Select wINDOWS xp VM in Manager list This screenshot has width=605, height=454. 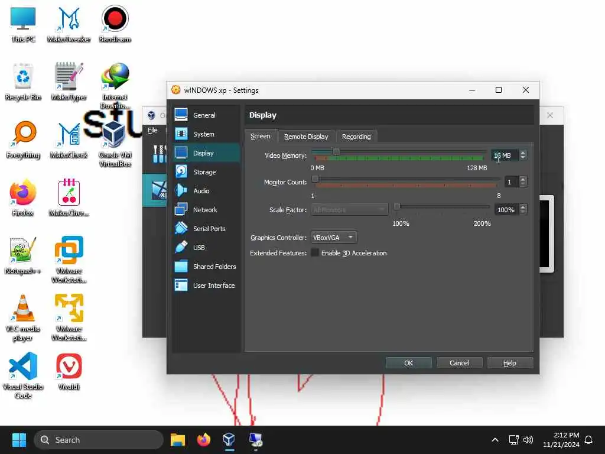pos(155,190)
